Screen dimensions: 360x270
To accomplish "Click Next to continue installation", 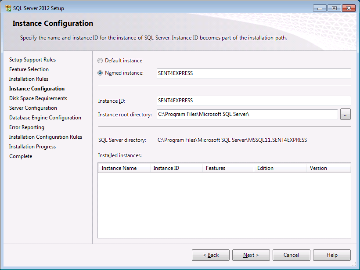I will pyautogui.click(x=251, y=255).
